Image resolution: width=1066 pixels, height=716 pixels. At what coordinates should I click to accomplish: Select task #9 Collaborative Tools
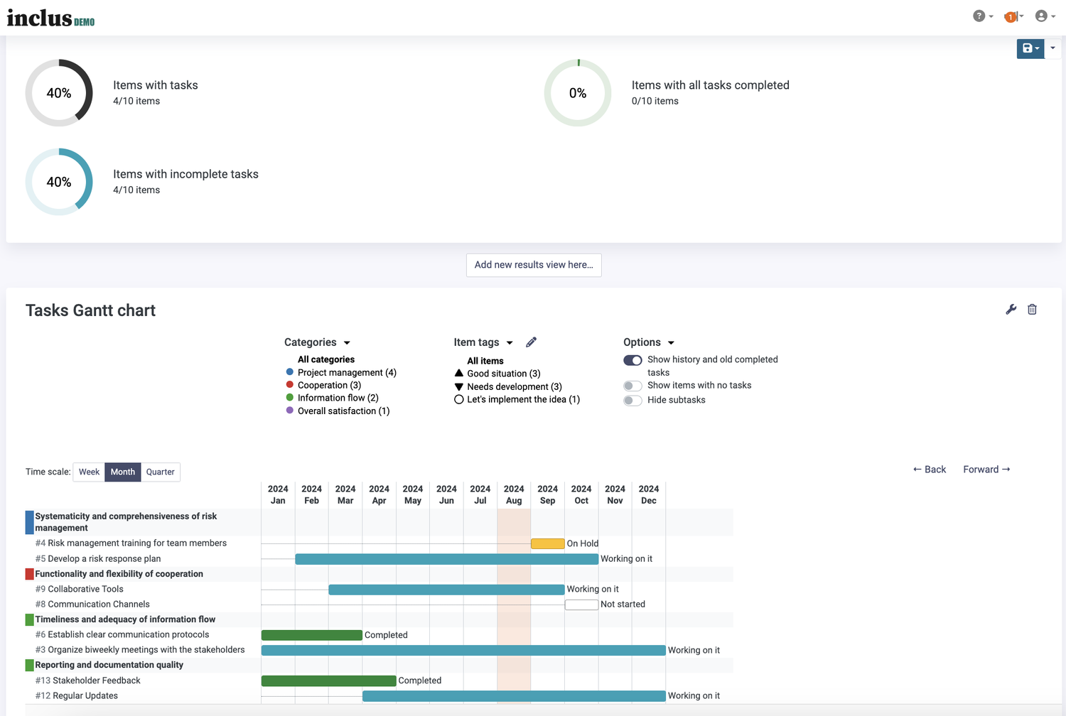[79, 589]
